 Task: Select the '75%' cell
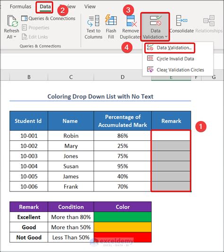coord(122,156)
